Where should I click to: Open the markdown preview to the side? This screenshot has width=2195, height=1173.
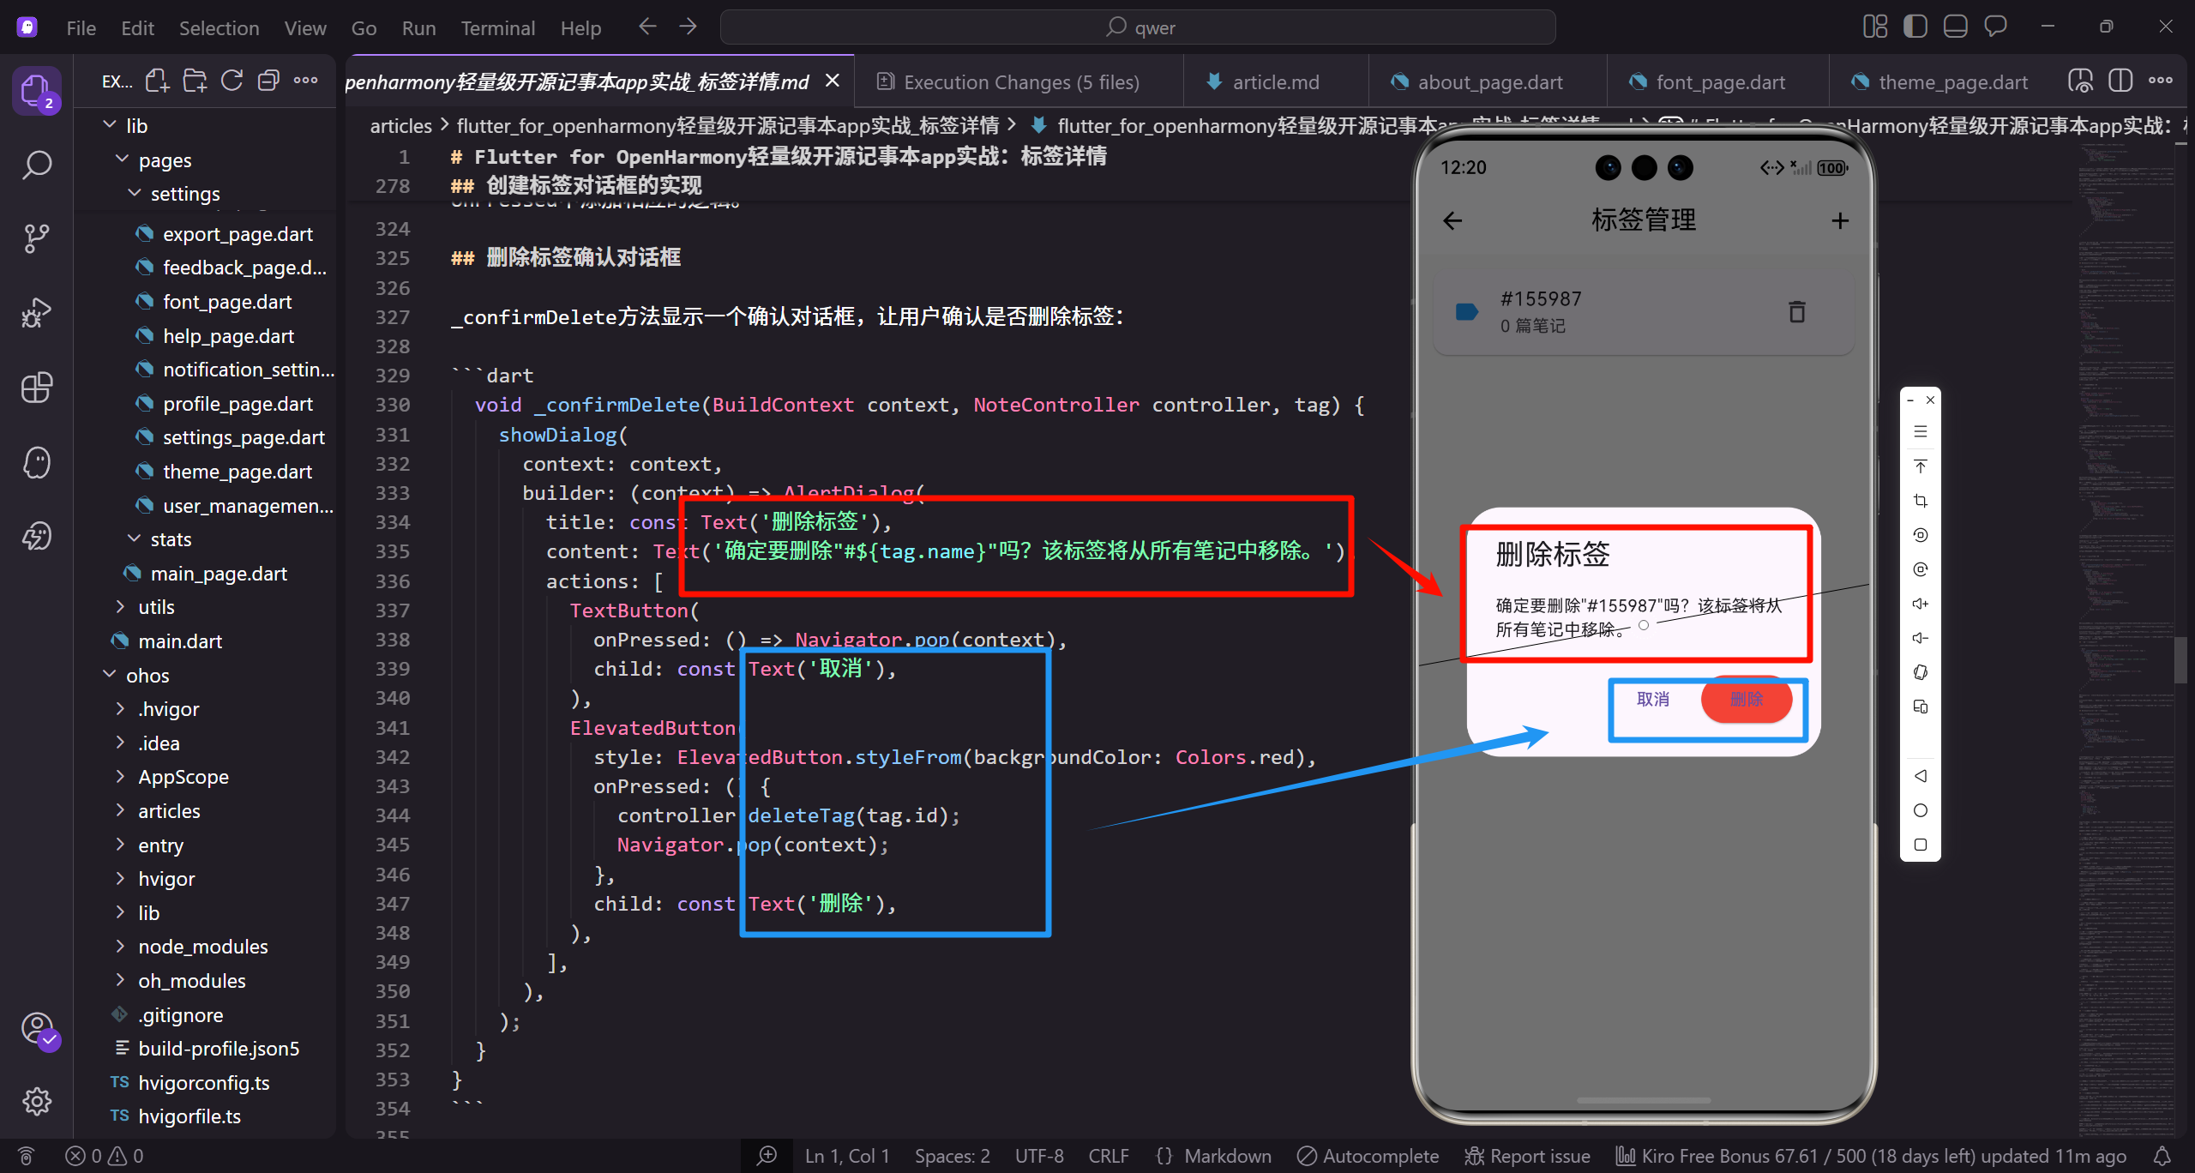click(x=2081, y=81)
